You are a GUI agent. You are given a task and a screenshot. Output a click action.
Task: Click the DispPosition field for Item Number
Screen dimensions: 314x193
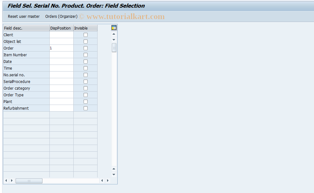(x=62, y=55)
